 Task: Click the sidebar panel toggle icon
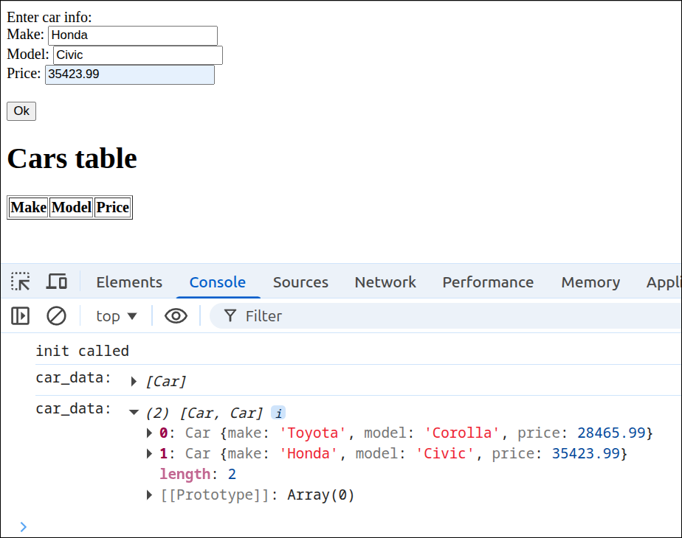click(19, 315)
